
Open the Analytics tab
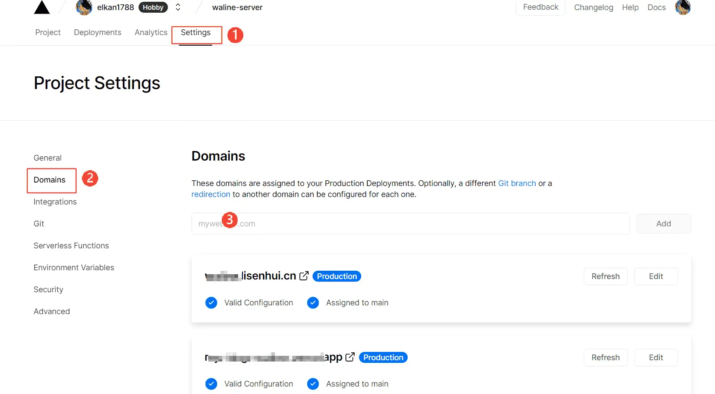(151, 32)
